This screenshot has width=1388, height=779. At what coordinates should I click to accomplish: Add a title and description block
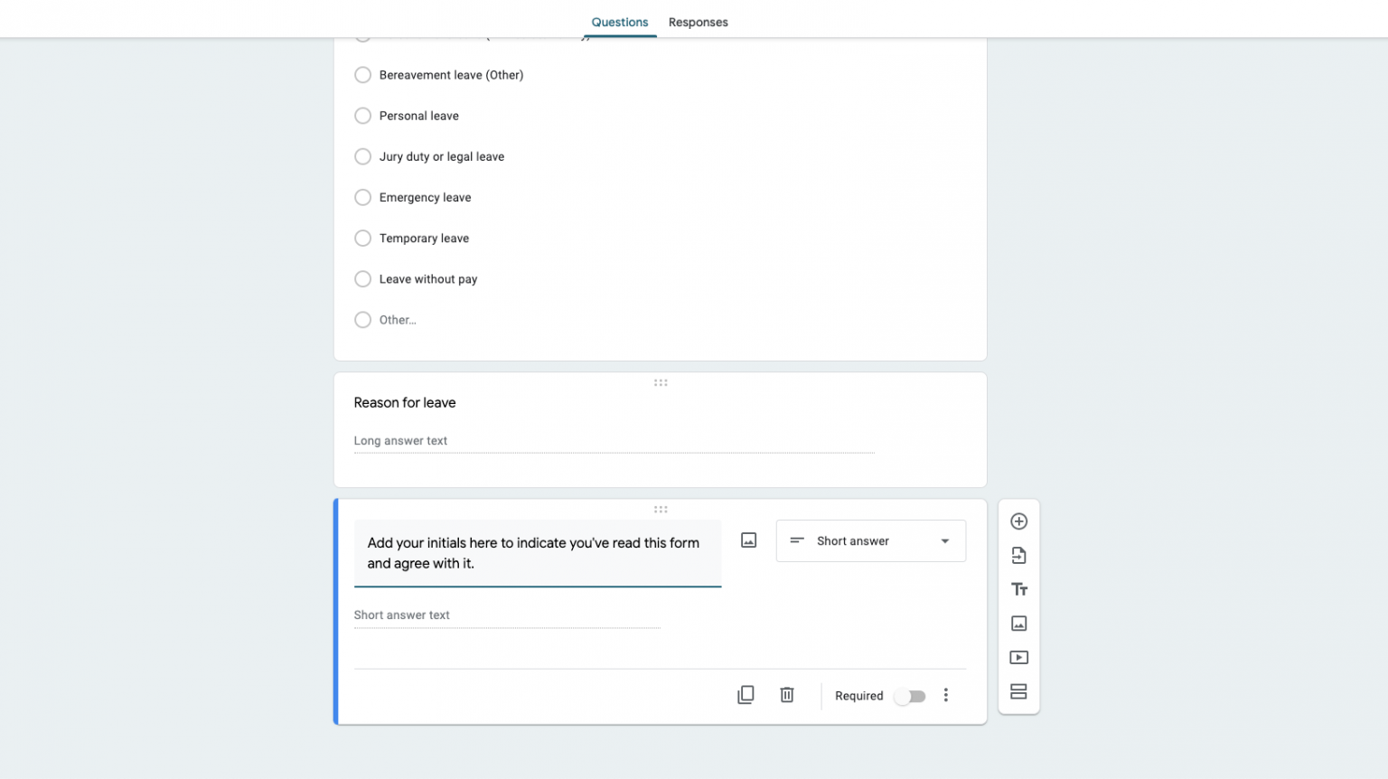1018,588
